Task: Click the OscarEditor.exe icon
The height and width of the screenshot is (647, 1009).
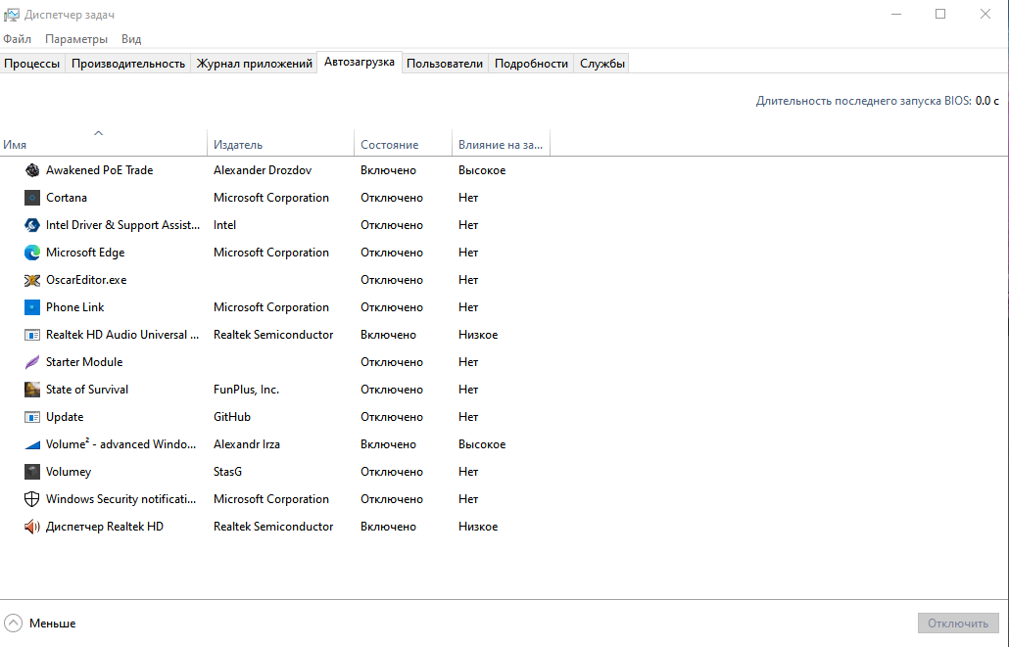Action: pyautogui.click(x=32, y=280)
